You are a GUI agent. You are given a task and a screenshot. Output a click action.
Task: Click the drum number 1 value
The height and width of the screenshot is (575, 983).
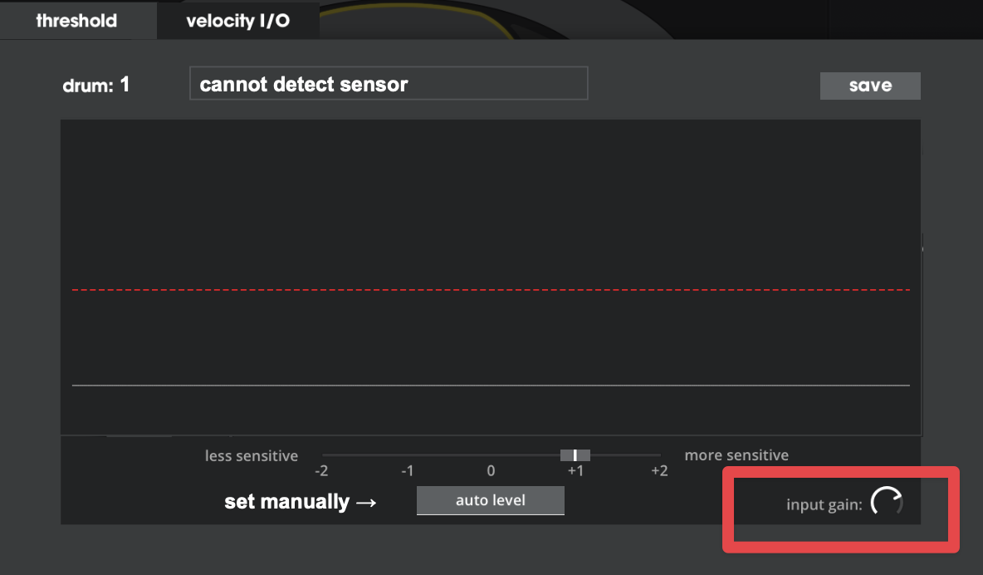click(x=125, y=84)
